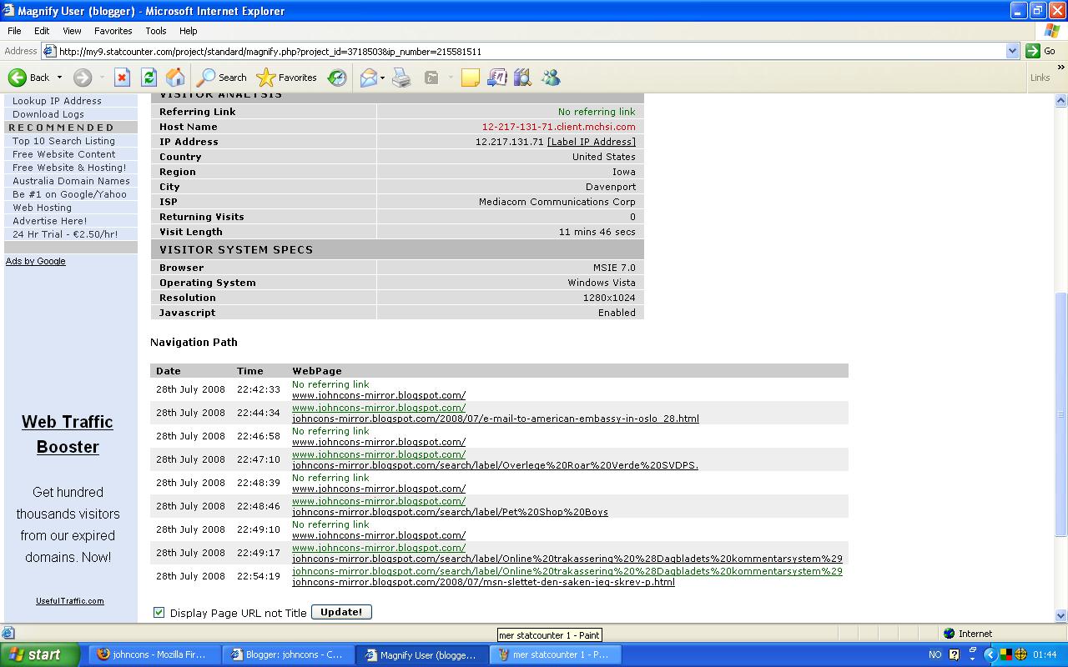Click the Mail envelope icon
Screen dimensions: 1068x667
tap(368, 78)
